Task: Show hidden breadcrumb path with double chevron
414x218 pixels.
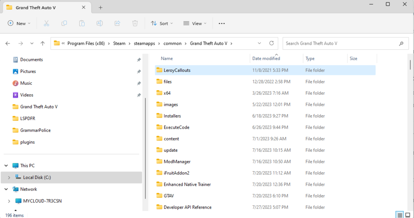Action: click(63, 43)
